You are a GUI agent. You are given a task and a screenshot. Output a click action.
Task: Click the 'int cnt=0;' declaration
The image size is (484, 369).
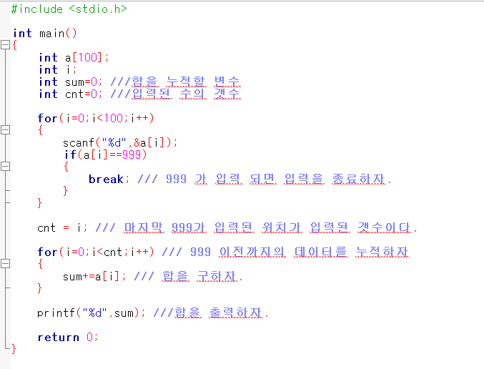pyautogui.click(x=70, y=94)
